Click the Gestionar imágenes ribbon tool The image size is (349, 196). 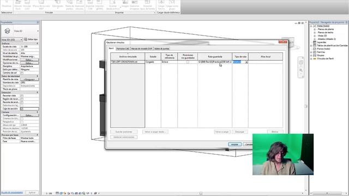click(x=135, y=5)
